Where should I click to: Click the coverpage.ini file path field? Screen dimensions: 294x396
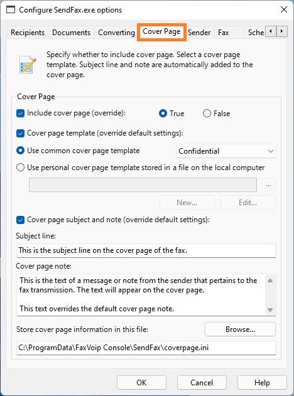pos(146,348)
